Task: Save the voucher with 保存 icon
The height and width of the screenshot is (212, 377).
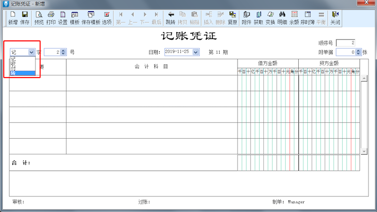Action: (x=25, y=18)
